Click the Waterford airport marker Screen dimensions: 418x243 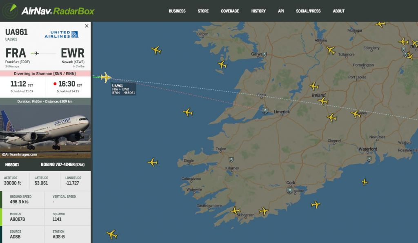369,159
